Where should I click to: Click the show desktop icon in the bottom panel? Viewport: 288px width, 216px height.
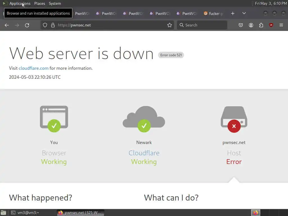coord(3,213)
